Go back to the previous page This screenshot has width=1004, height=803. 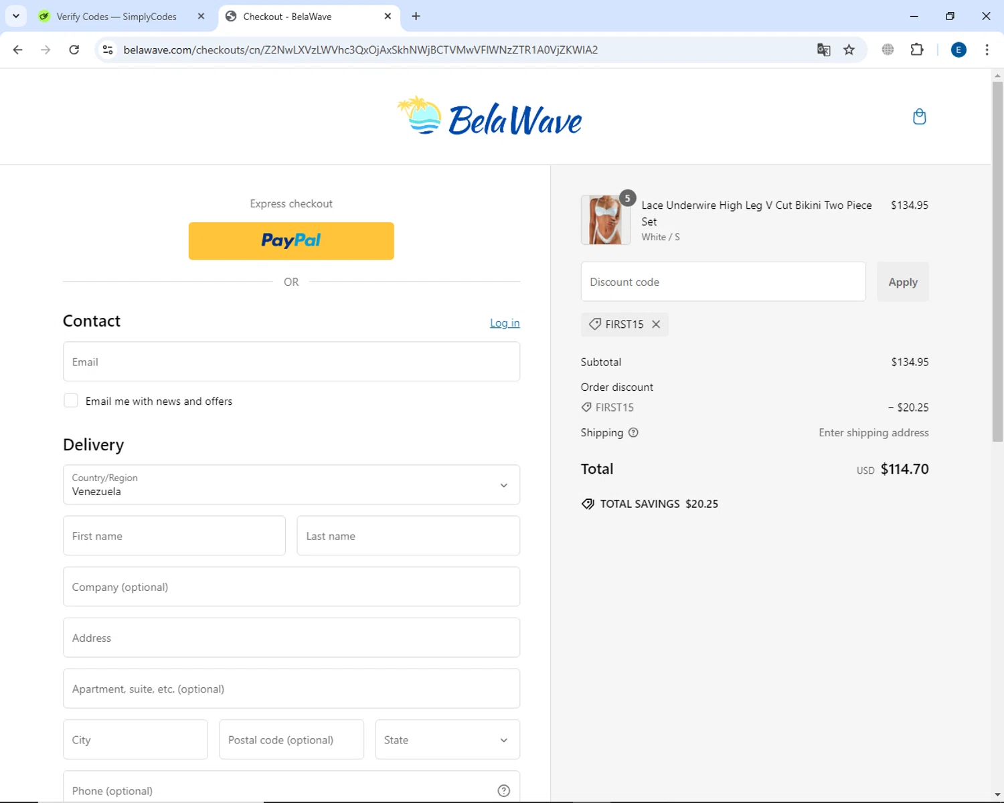18,50
